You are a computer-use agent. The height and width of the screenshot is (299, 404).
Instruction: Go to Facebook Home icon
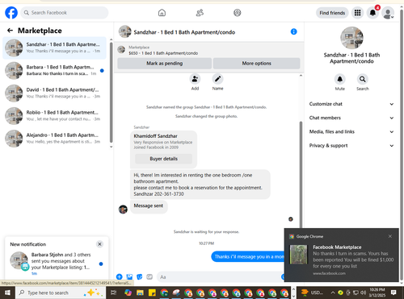(x=162, y=13)
